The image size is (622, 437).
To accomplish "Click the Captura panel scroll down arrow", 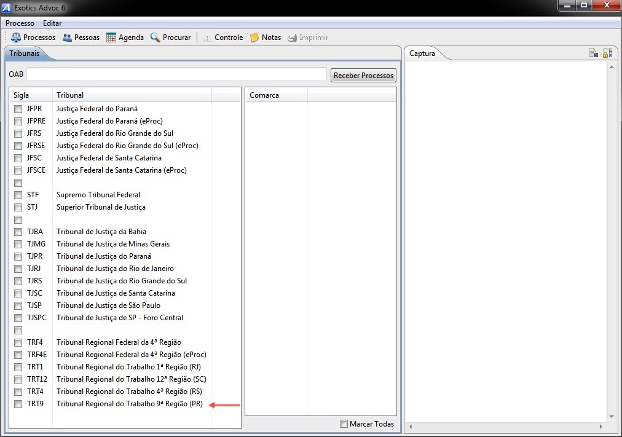I will click(612, 416).
